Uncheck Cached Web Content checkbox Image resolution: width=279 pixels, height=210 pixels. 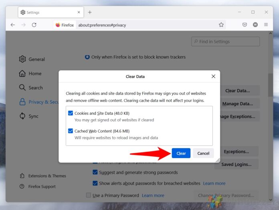[x=71, y=131]
